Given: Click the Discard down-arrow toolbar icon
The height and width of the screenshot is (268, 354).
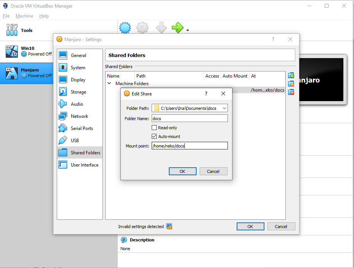Looking at the screenshot, I should coord(161,28).
